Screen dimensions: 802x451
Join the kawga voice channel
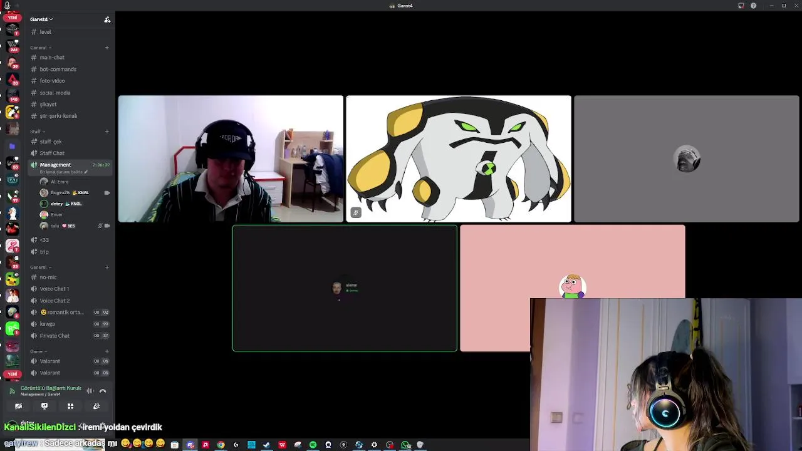[x=70, y=324]
